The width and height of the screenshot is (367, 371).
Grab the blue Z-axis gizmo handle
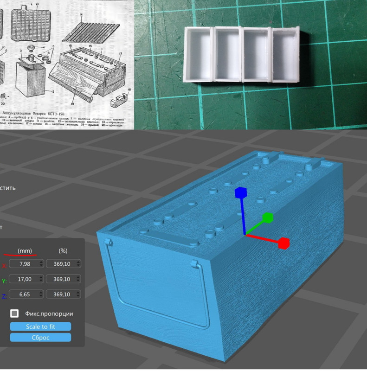(x=241, y=192)
